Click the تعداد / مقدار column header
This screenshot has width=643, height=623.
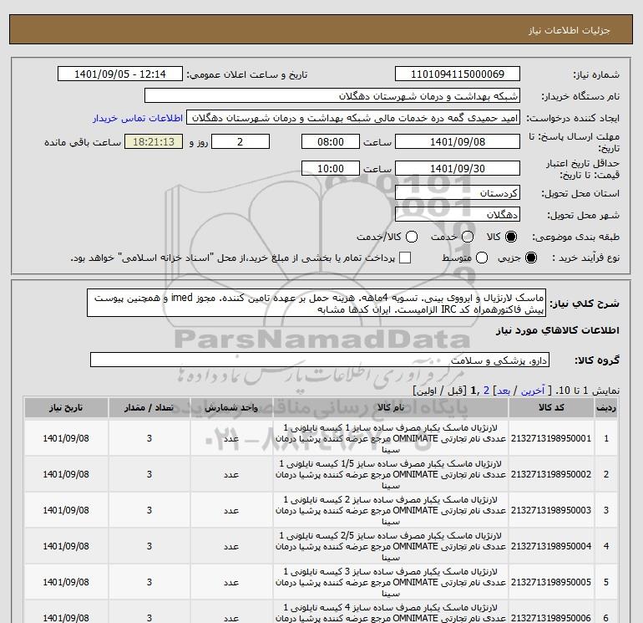pos(149,407)
